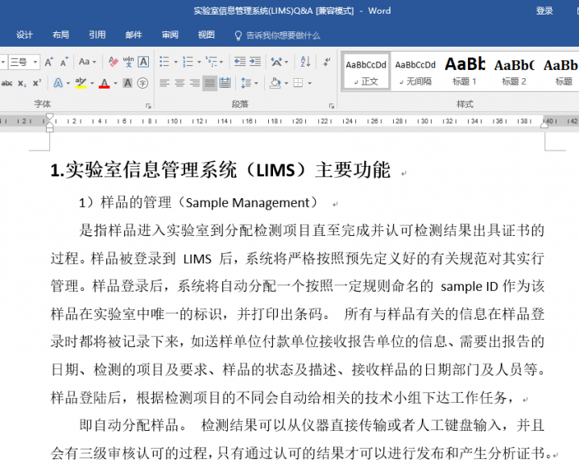Click the enclosed character icon

(x=143, y=83)
